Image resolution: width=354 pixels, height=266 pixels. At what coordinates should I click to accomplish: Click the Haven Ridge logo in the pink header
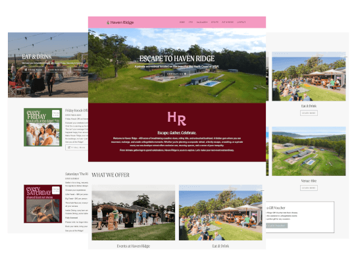click(120, 22)
